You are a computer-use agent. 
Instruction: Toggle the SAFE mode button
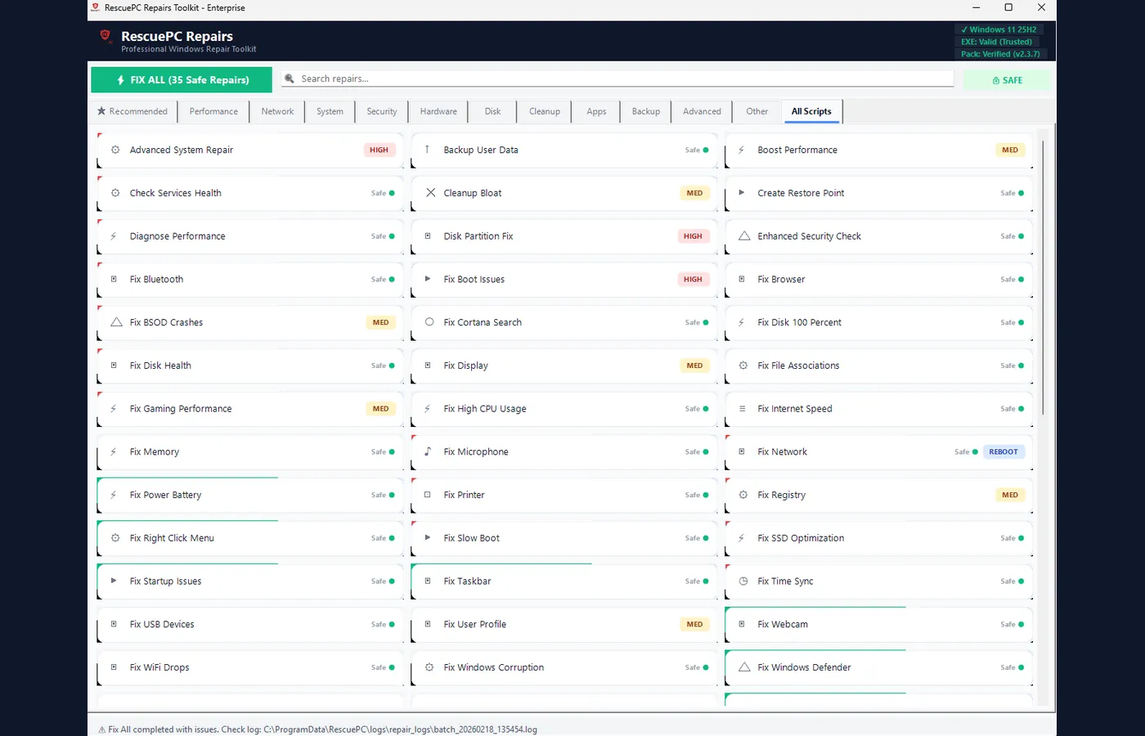pyautogui.click(x=1007, y=80)
